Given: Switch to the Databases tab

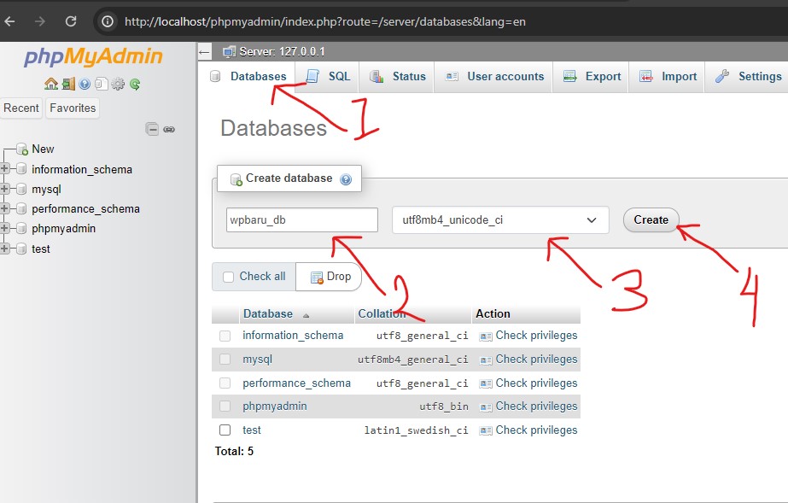Looking at the screenshot, I should click(x=248, y=76).
